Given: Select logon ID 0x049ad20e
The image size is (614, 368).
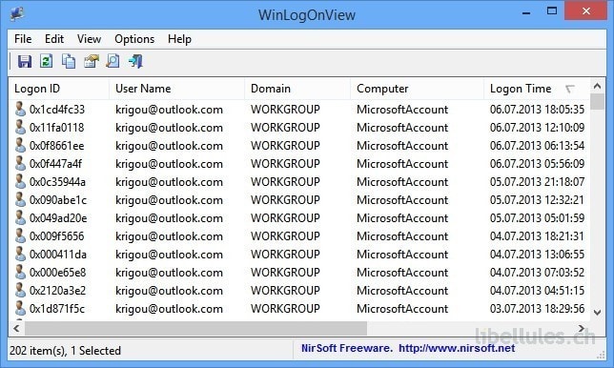Looking at the screenshot, I should pyautogui.click(x=58, y=218).
